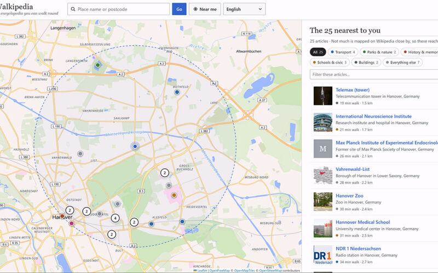Image resolution: width=438 pixels, height=273 pixels.
Task: Click the Hannover Medical School thumbnail
Action: (x=323, y=228)
